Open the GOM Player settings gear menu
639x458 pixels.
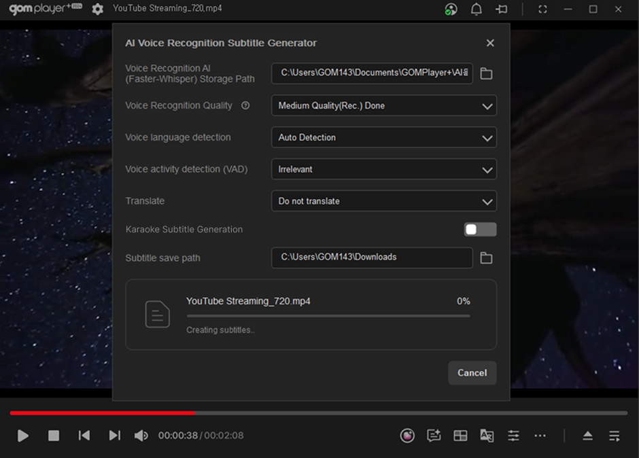pos(98,9)
